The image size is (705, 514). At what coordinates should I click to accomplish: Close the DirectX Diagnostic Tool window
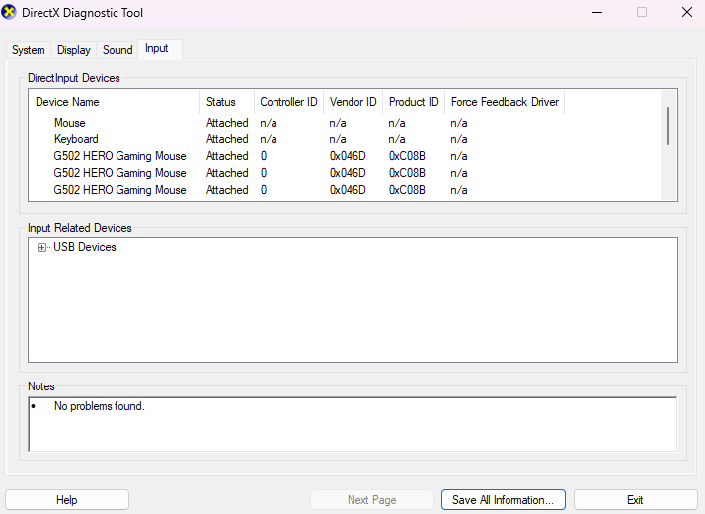[x=687, y=12]
